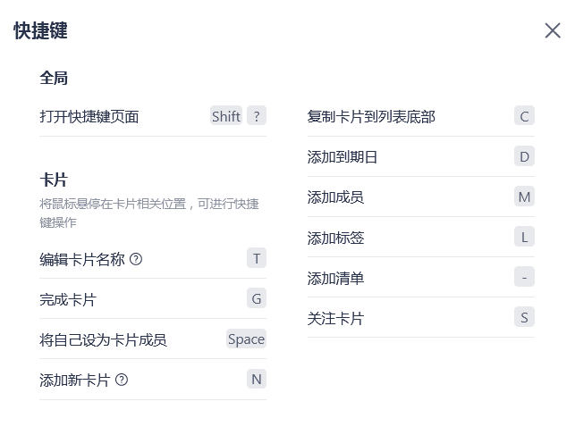Click the 关注卡片 shortcut label
This screenshot has width=575, height=435.
click(x=335, y=318)
